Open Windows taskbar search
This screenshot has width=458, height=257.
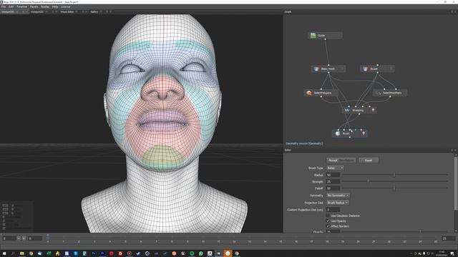(13, 253)
